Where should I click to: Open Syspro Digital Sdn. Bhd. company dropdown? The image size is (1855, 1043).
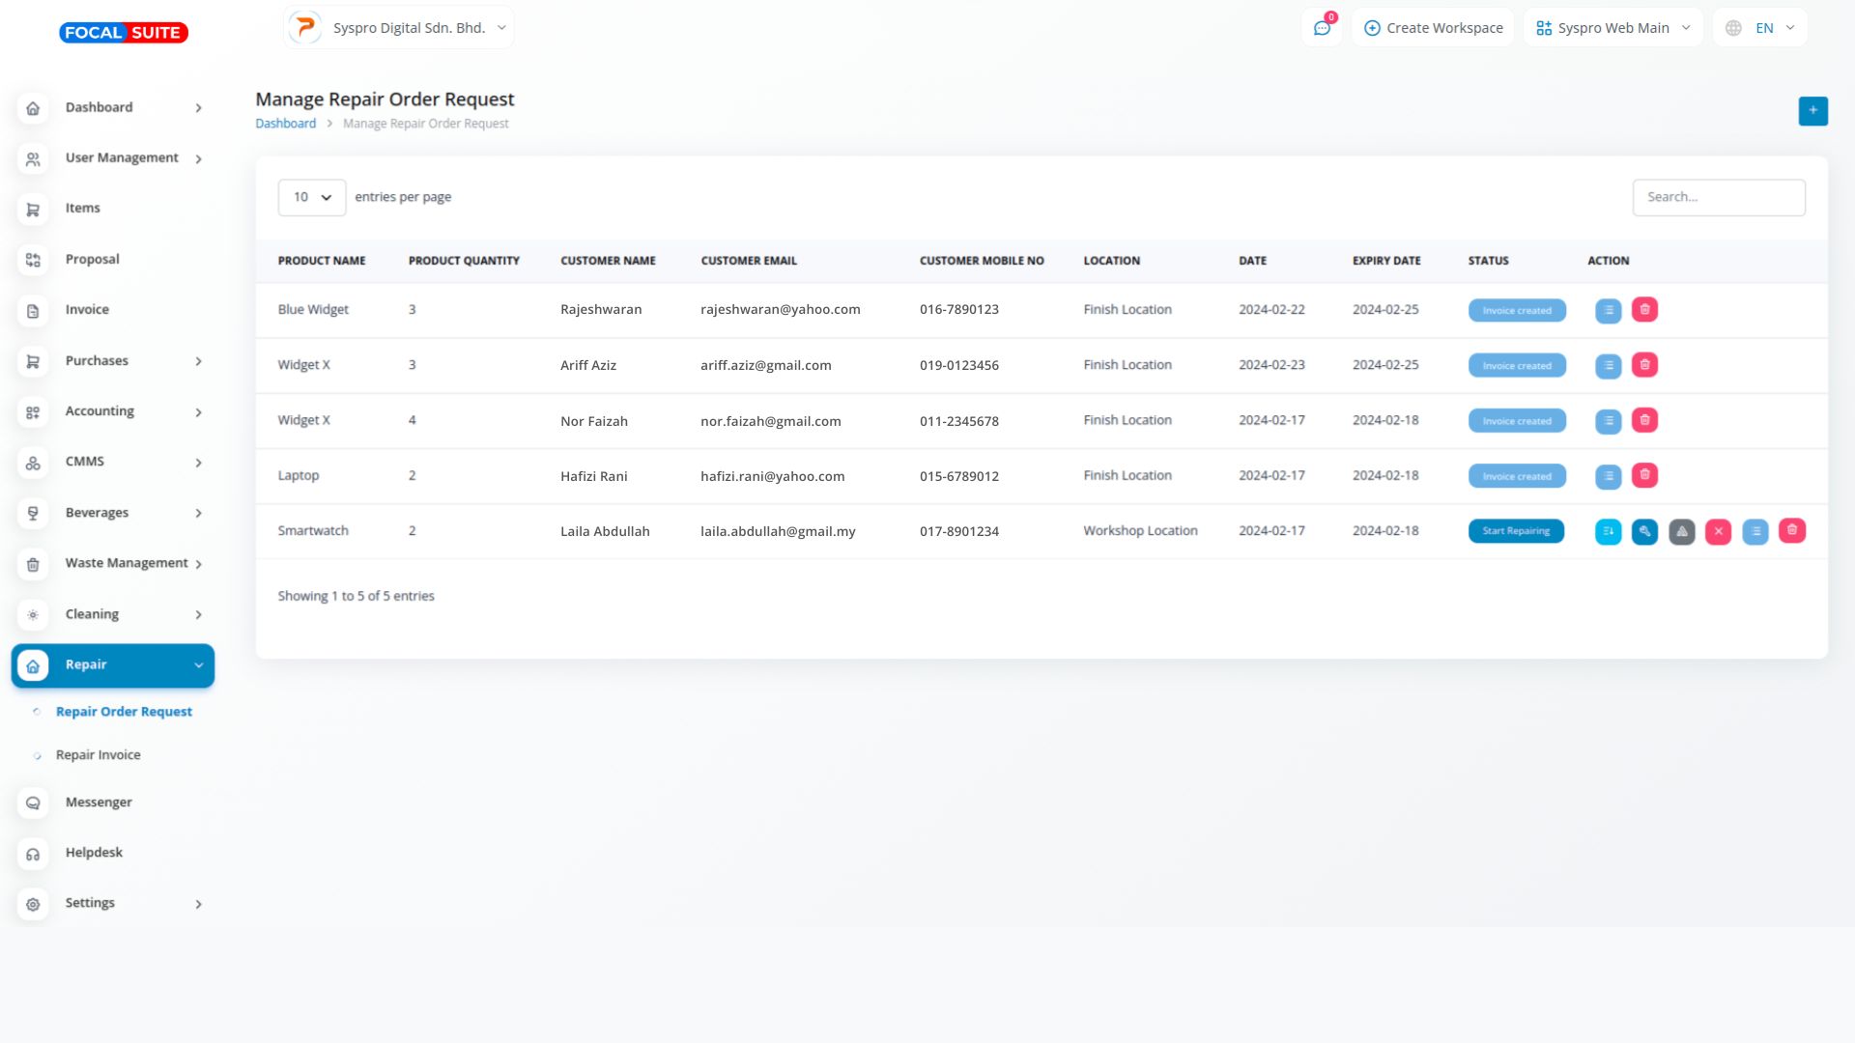coord(399,28)
